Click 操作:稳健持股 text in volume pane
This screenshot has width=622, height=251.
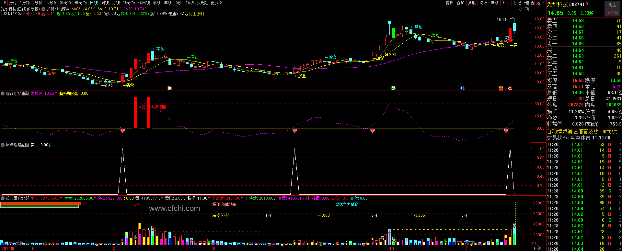(x=225, y=204)
